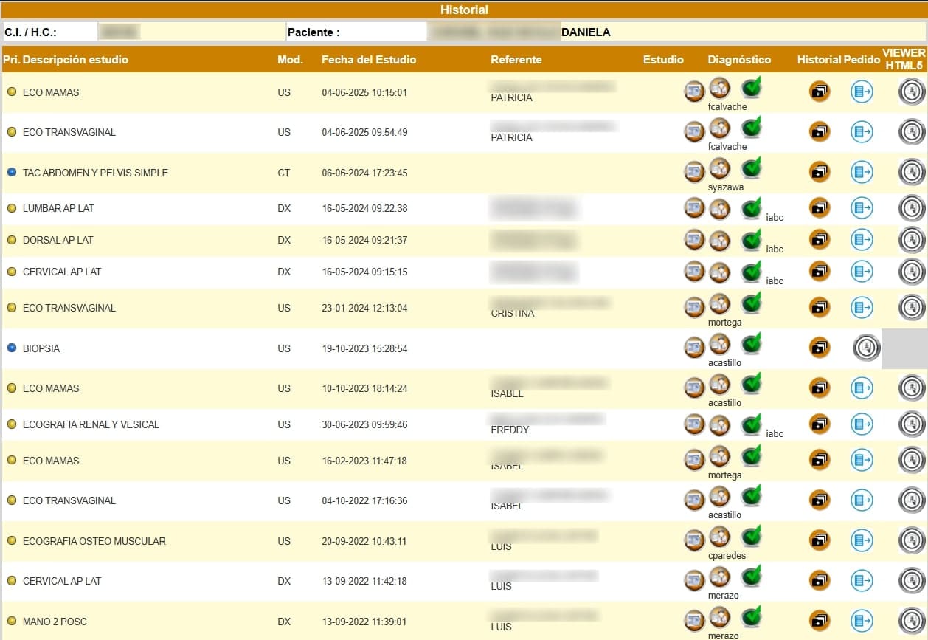Click the Fecha del Estudio column header
The width and height of the screenshot is (928, 640).
(369, 60)
